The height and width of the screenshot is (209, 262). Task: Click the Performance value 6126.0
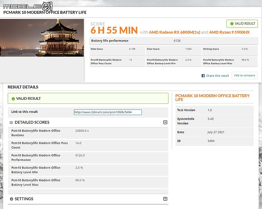pyautogui.click(x=80, y=155)
